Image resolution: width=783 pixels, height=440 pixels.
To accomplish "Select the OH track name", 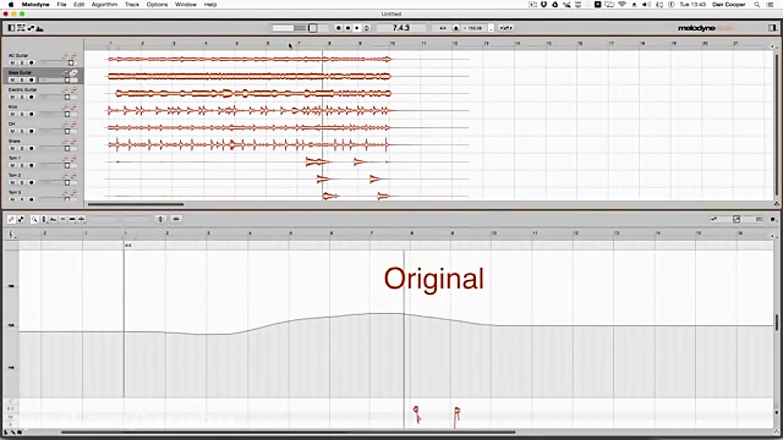I will coord(11,124).
